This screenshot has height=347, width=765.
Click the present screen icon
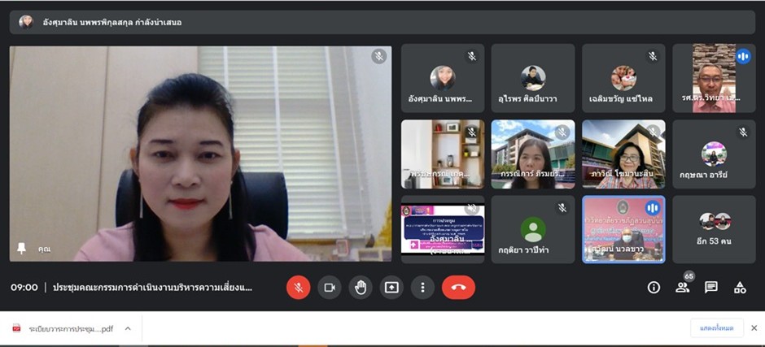(x=391, y=287)
